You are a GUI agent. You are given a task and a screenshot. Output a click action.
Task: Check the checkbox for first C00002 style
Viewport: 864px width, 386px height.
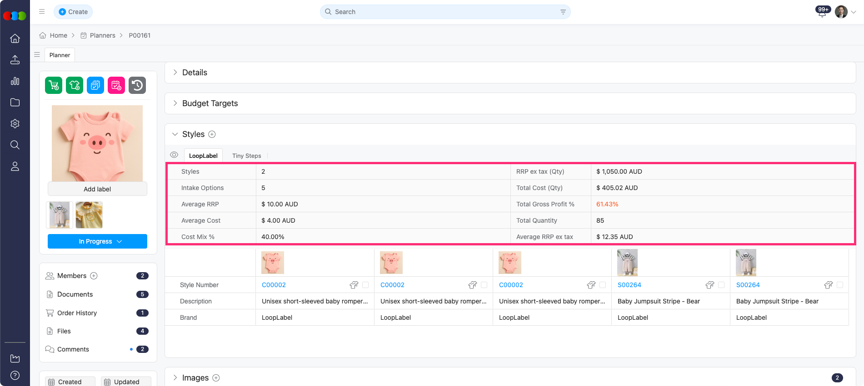[365, 285]
